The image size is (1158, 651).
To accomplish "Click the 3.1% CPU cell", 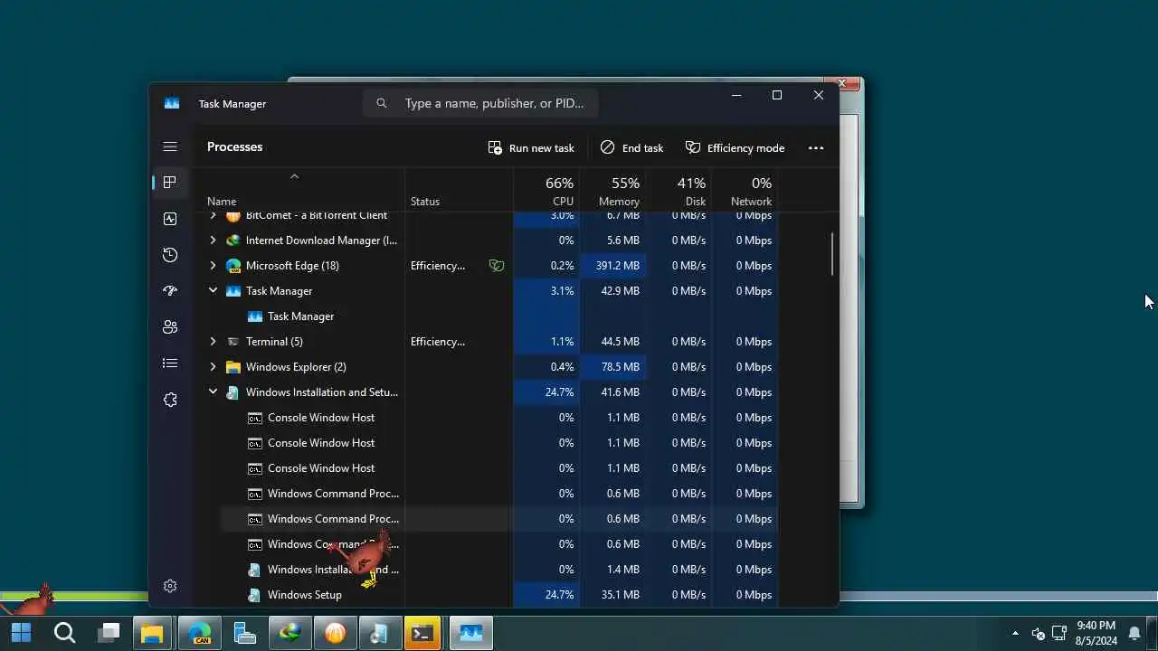I will tap(546, 291).
